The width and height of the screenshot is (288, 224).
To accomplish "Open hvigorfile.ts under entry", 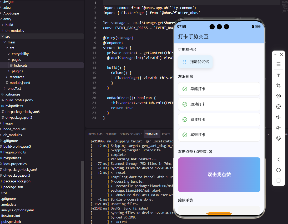I will 14,106.
